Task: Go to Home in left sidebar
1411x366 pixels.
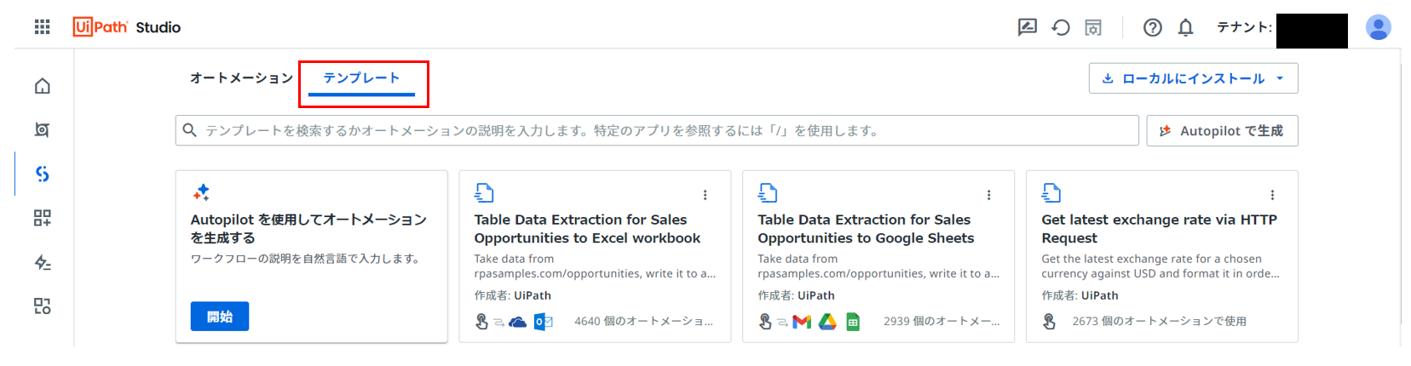Action: click(42, 86)
